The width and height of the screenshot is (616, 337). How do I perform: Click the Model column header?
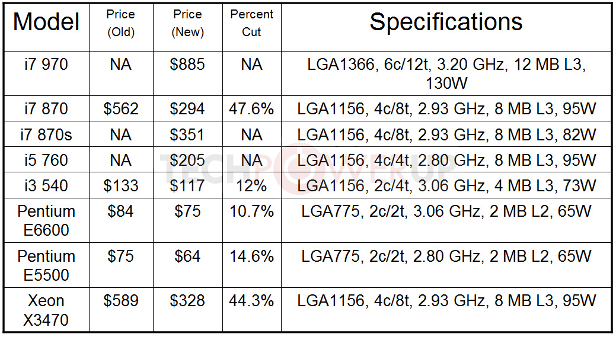click(x=46, y=23)
